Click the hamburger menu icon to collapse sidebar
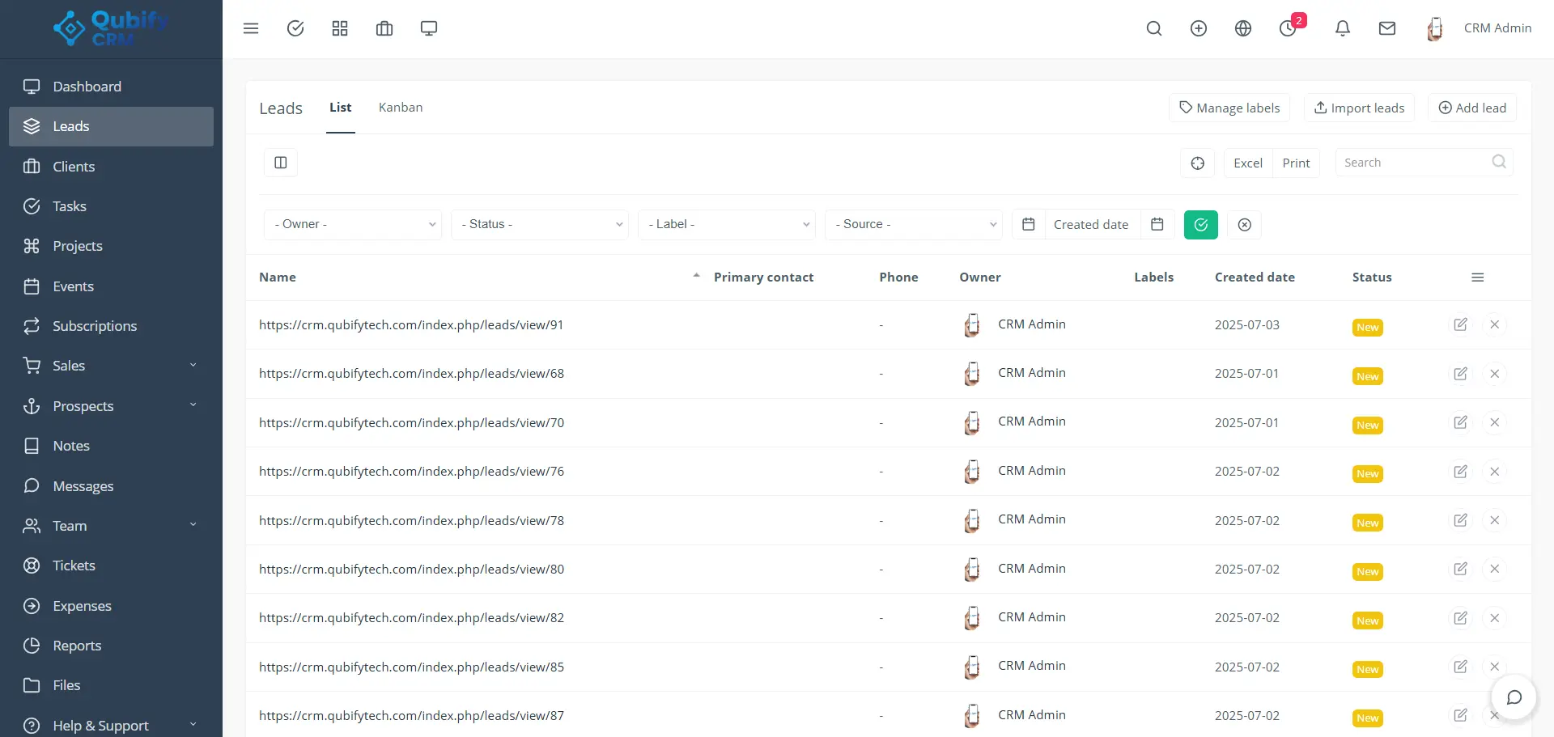The image size is (1554, 737). coord(251,28)
